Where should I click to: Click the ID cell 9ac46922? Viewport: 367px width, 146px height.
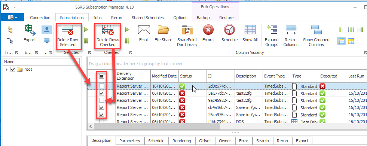221,100
